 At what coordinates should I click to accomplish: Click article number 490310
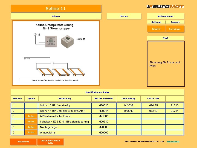click(104, 122)
